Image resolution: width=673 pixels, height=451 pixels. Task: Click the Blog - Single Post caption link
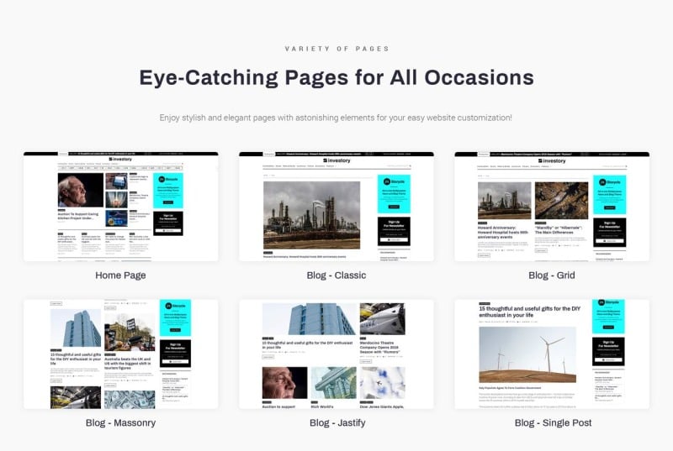pyautogui.click(x=553, y=422)
